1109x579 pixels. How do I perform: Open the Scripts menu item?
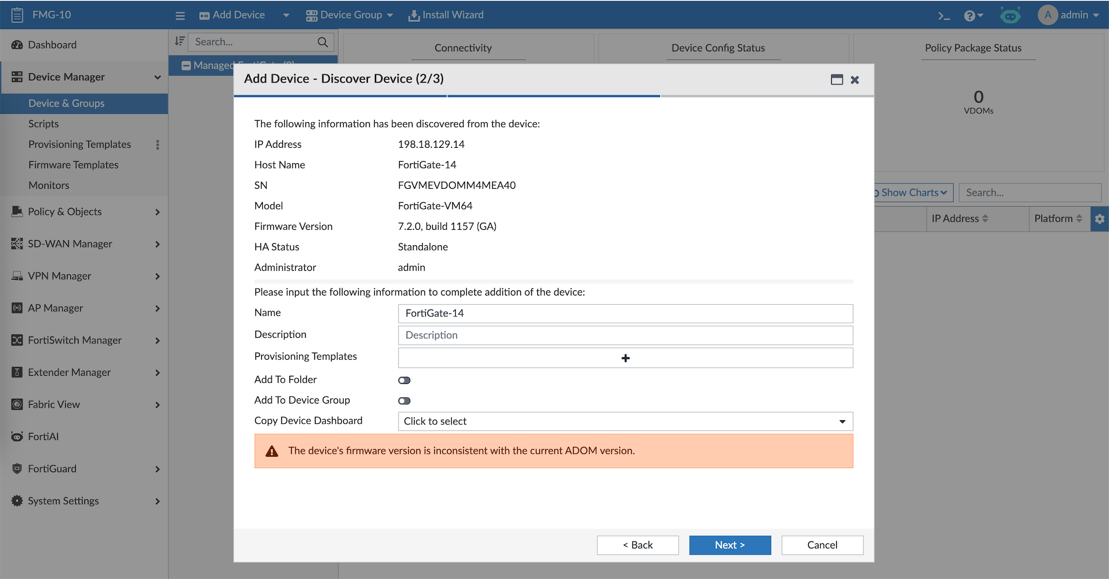click(x=43, y=124)
